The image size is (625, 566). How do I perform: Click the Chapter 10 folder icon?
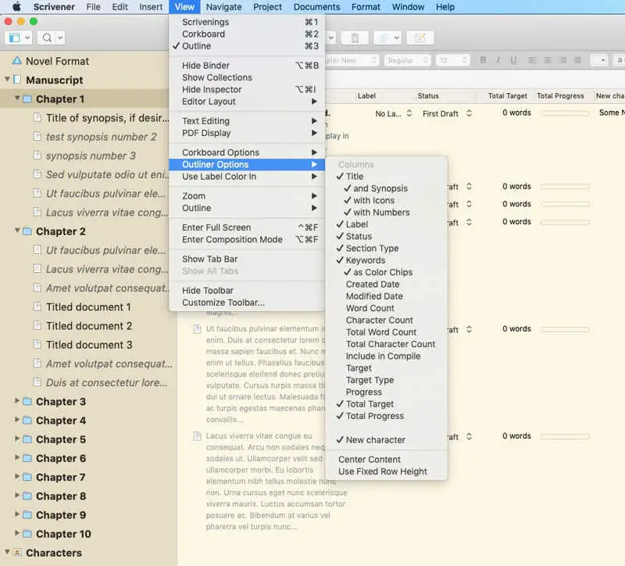point(27,534)
